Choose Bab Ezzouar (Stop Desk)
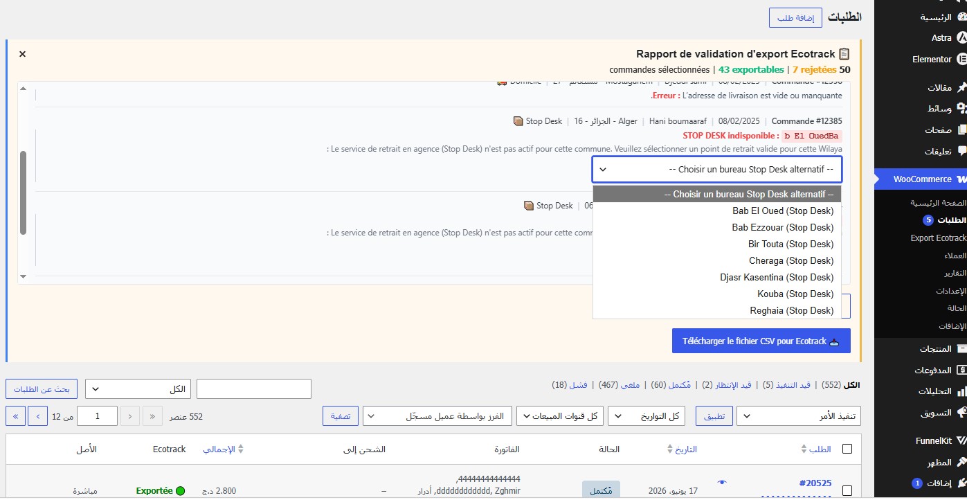 point(717,227)
